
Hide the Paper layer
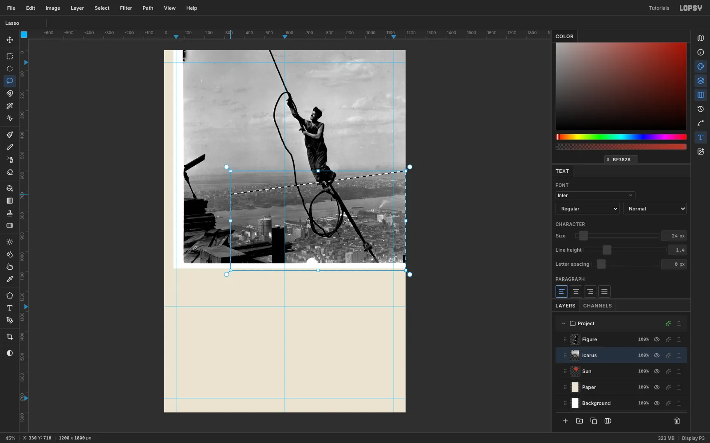tap(657, 387)
